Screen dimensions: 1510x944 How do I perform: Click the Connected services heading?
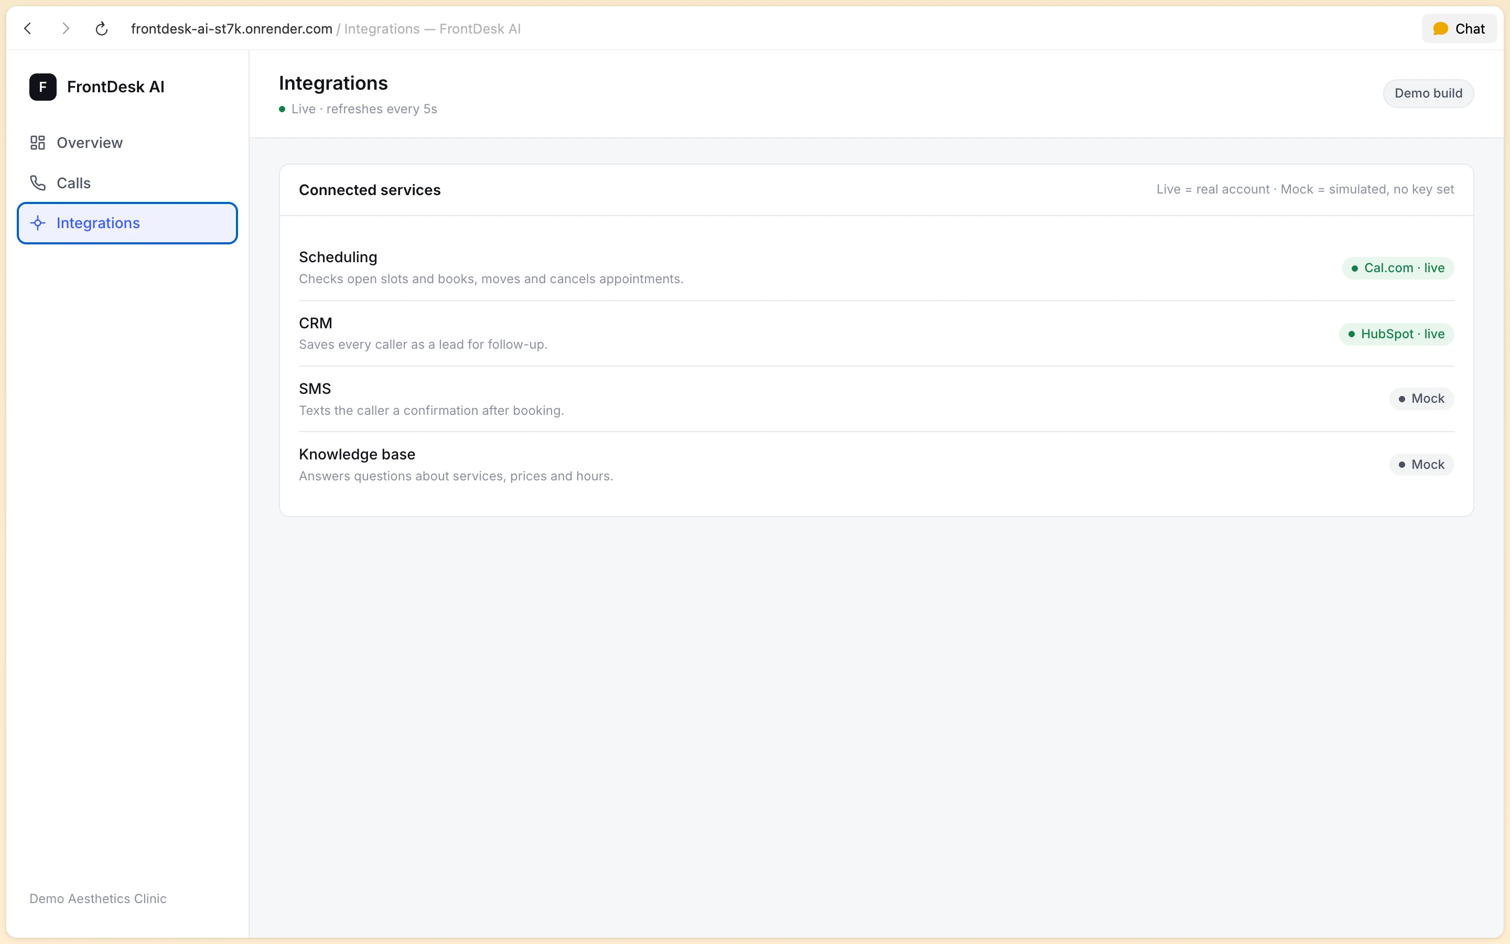tap(370, 190)
